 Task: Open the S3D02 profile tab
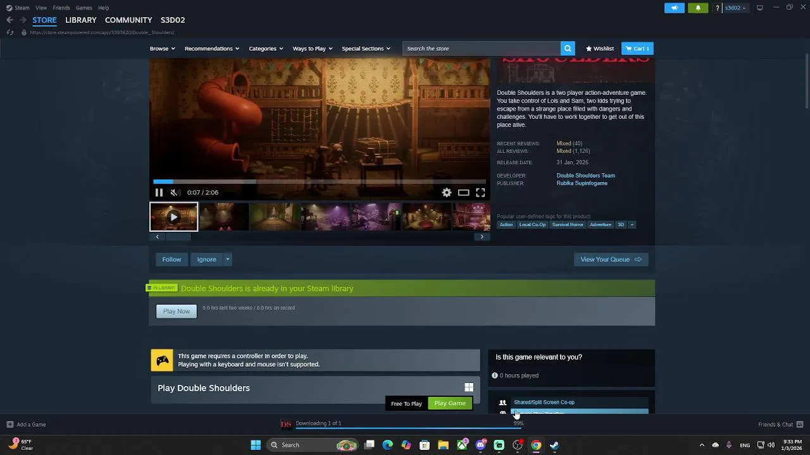[x=173, y=20]
